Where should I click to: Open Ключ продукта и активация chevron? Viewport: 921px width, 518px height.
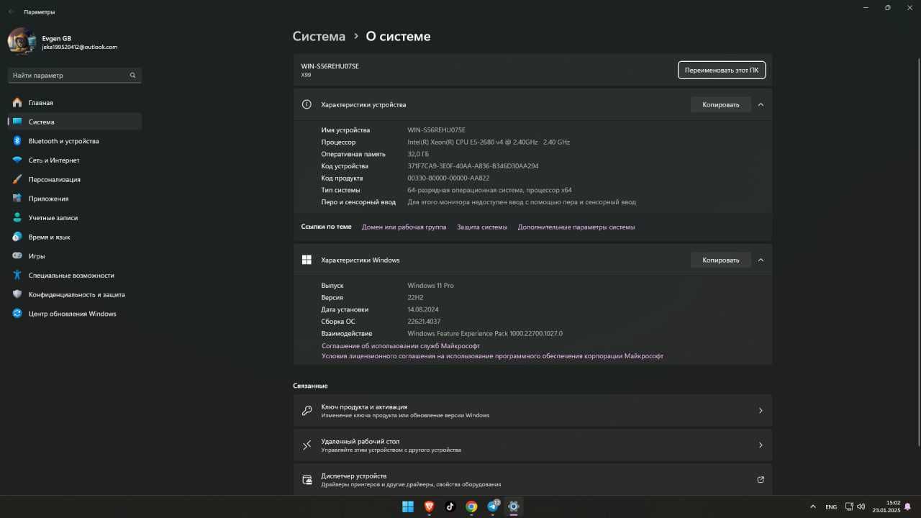click(761, 411)
